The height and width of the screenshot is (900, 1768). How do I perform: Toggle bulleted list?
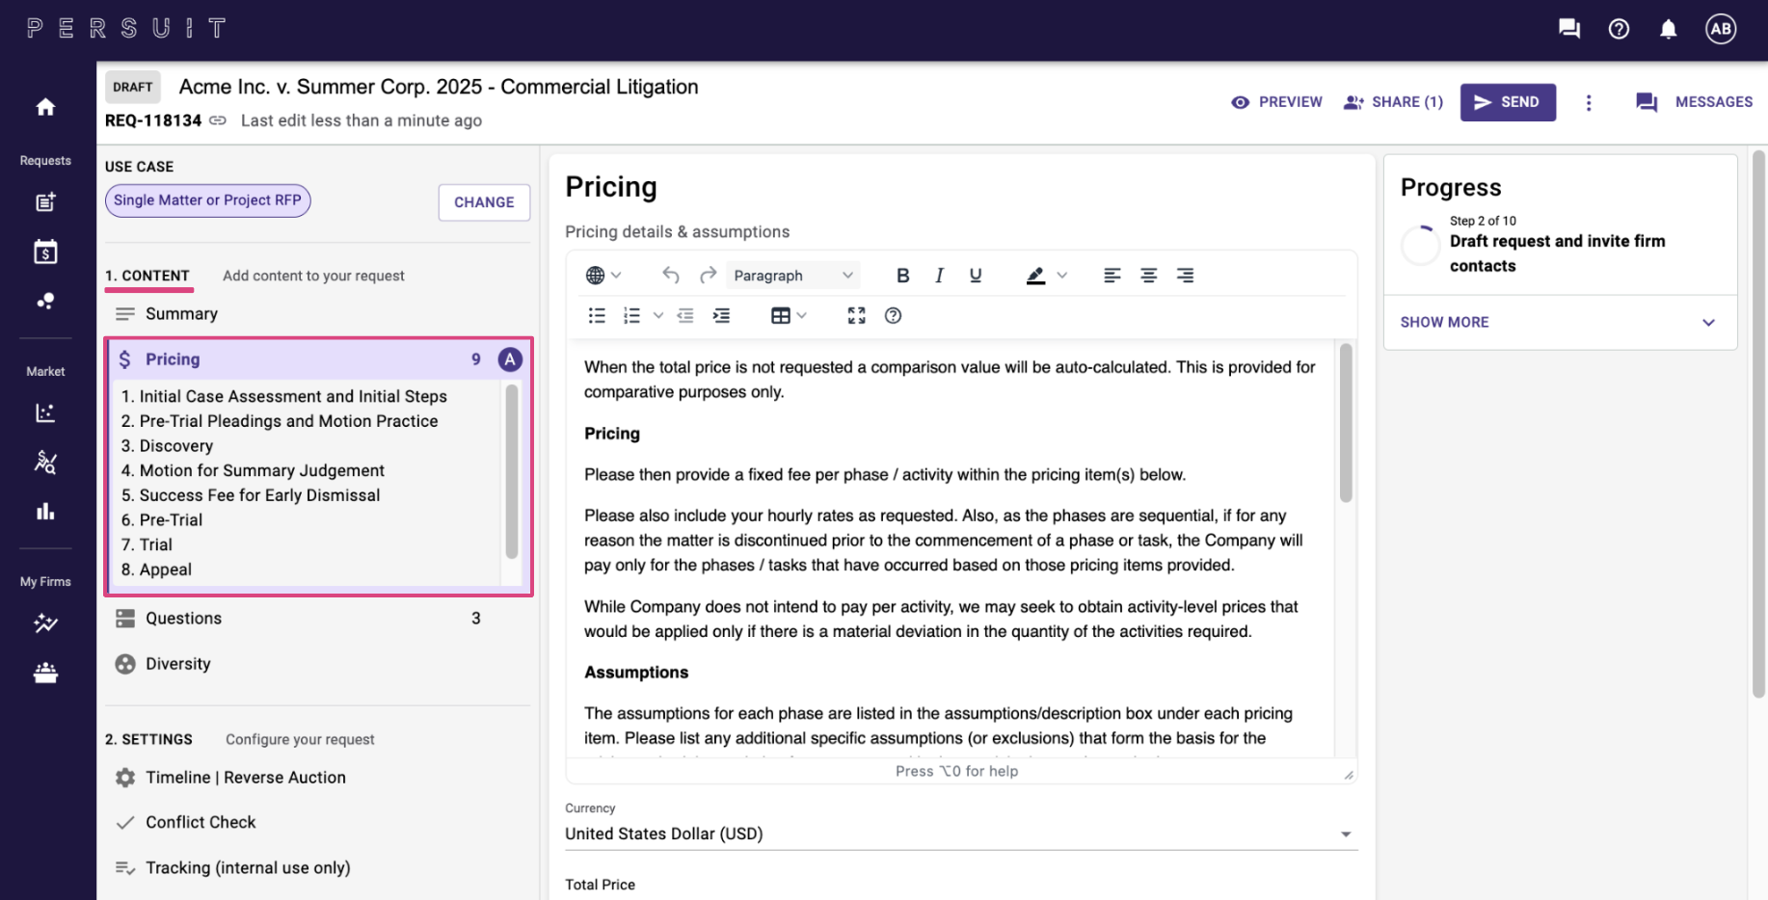[597, 316]
